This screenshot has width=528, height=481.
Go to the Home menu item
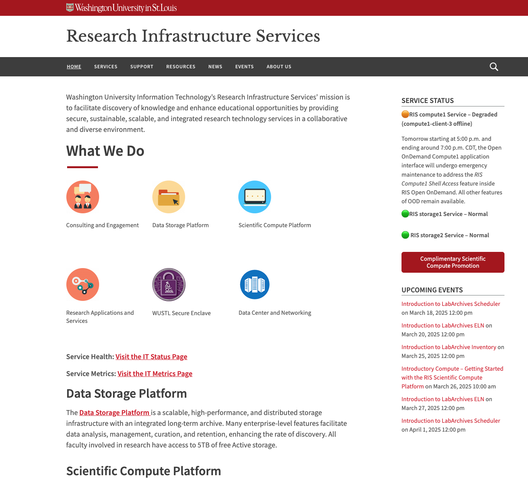coord(74,67)
